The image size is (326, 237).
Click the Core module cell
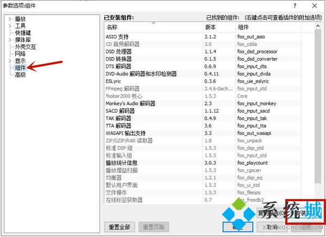coord(242,96)
